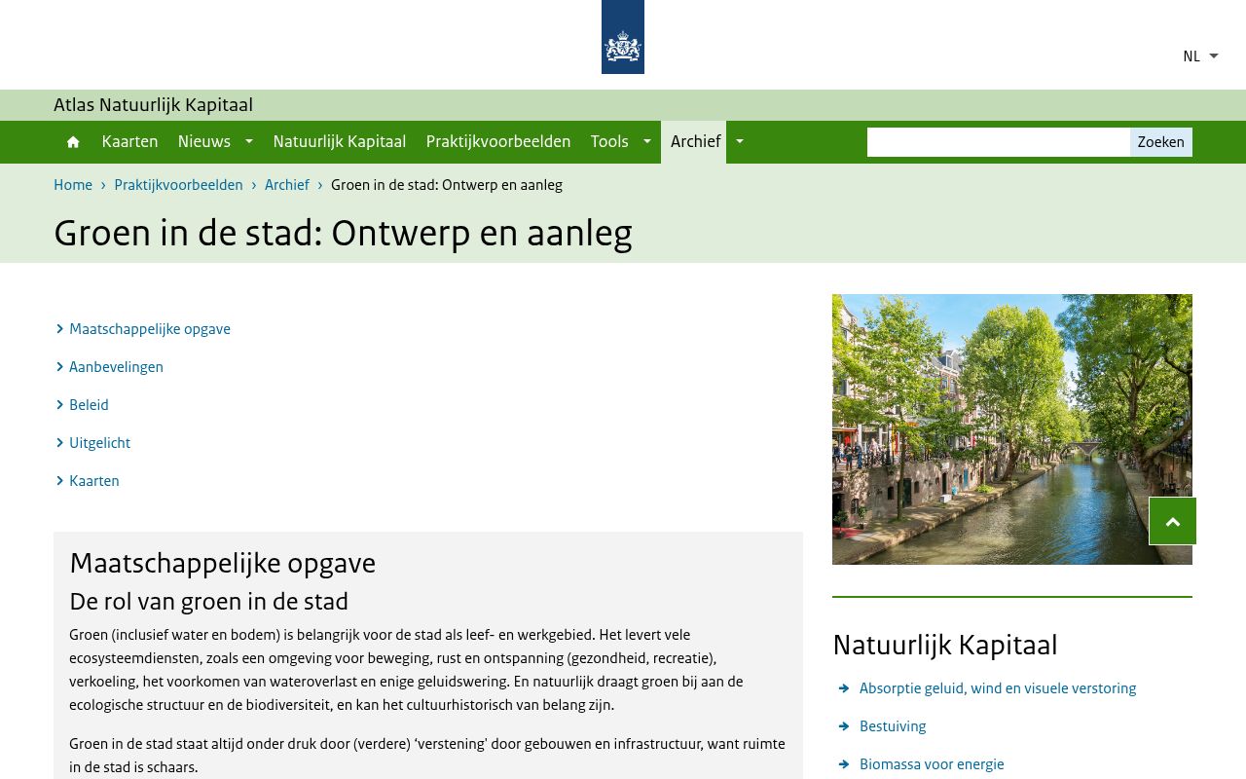Image resolution: width=1246 pixels, height=779 pixels.
Task: Jump to the Aanbevelingen anchor link
Action: coord(116,367)
